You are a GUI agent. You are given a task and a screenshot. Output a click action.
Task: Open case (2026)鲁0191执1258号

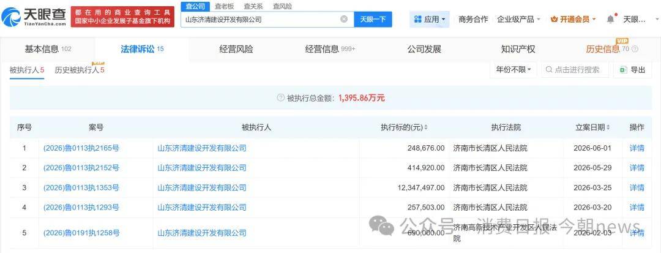pos(81,233)
